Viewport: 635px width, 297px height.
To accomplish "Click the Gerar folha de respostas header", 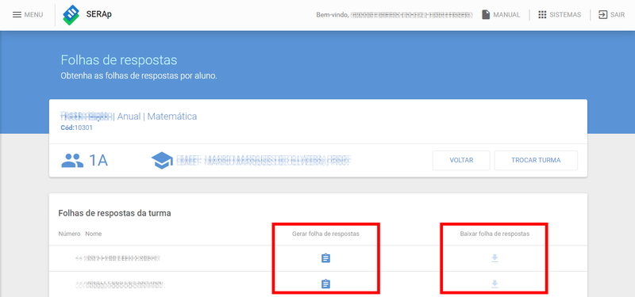I will [325, 234].
